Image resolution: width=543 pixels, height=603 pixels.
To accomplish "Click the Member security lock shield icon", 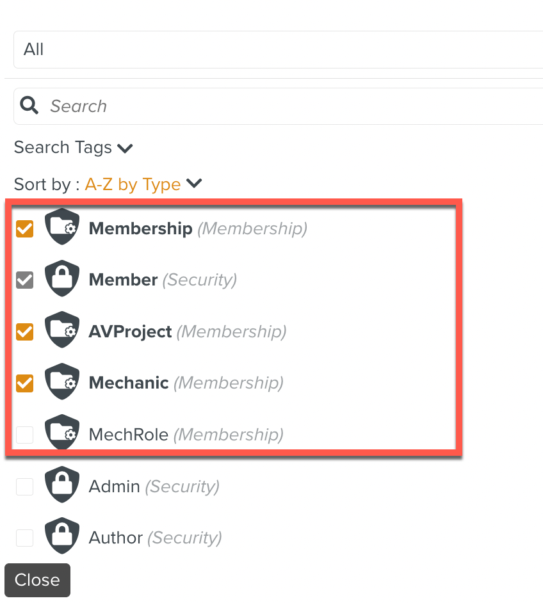I will click(62, 279).
